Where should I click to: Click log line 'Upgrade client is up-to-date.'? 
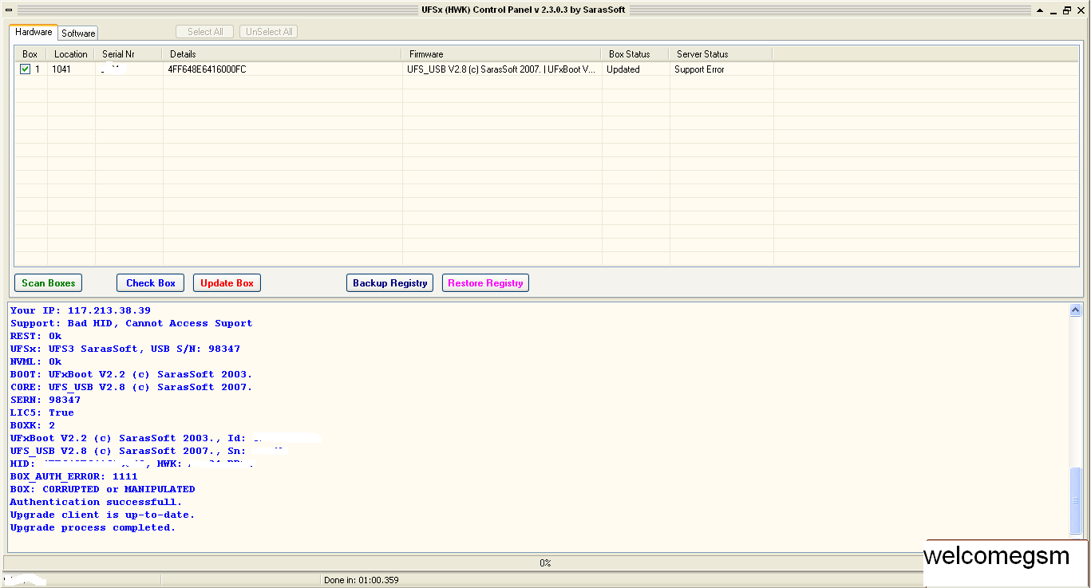click(103, 515)
